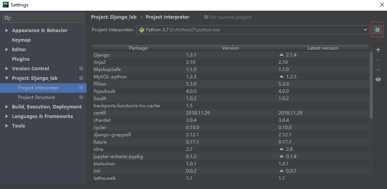Image resolution: width=387 pixels, height=189 pixels.
Task: Expand Build, Execution, Deployment arrow
Action: pyautogui.click(x=7, y=107)
